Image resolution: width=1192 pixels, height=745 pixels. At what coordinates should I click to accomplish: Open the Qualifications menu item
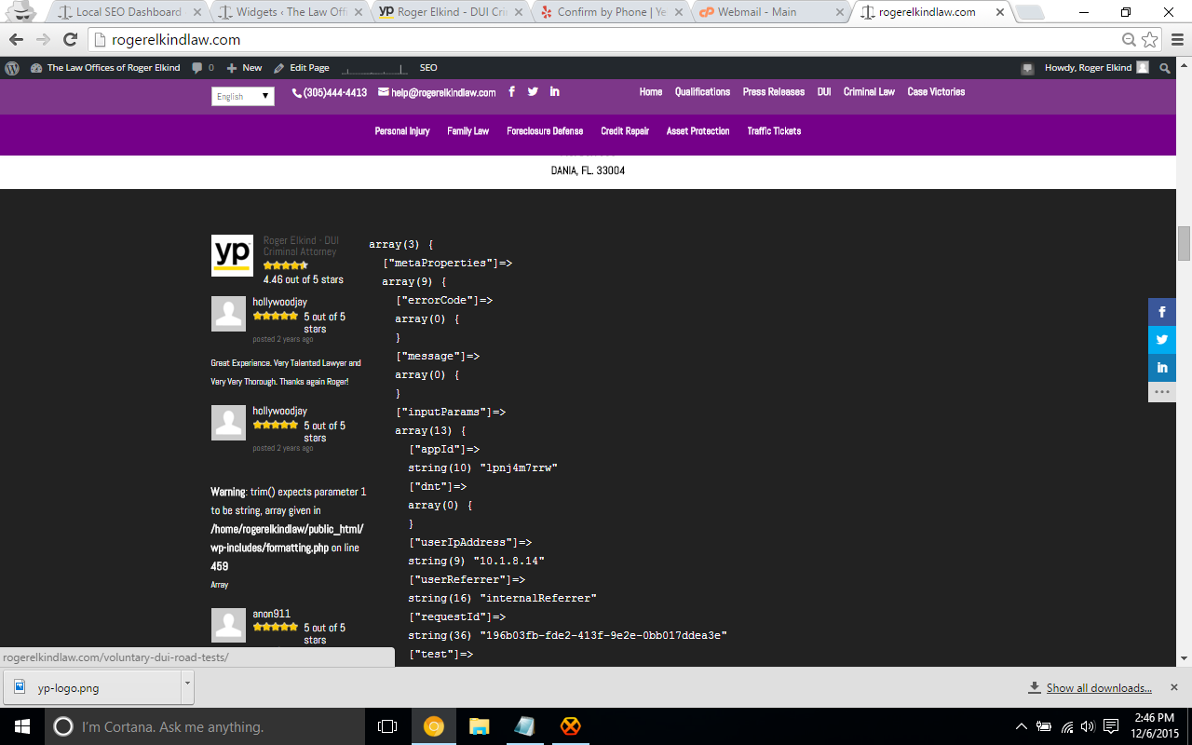[x=702, y=91]
